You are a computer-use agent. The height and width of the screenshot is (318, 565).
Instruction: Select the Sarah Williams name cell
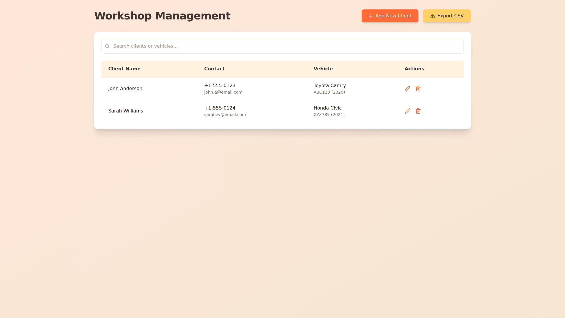coord(126,111)
